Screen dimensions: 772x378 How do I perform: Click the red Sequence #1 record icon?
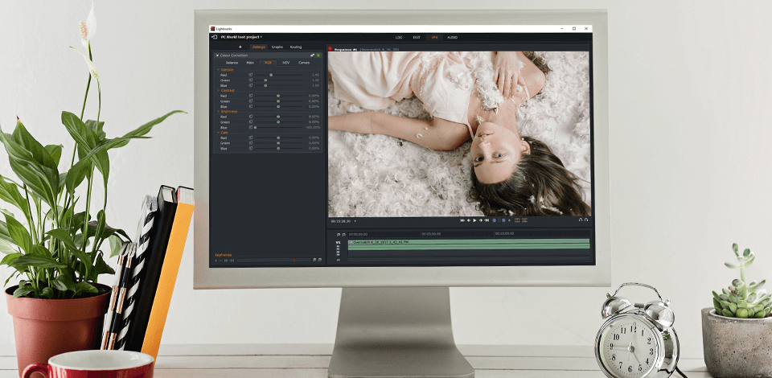click(331, 49)
